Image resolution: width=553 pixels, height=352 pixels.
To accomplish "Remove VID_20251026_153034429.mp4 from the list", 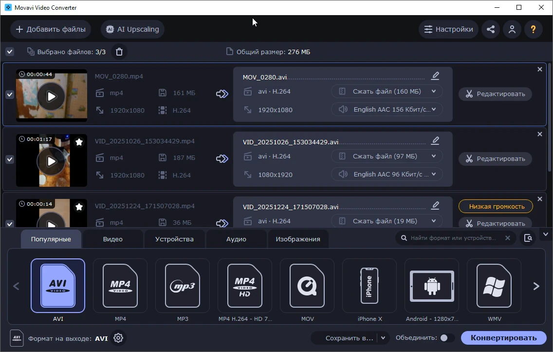I will [x=539, y=134].
